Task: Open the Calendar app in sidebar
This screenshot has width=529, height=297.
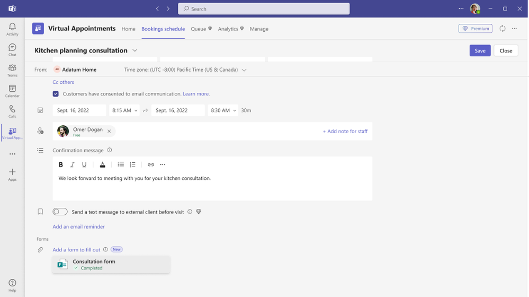Action: [x=12, y=91]
